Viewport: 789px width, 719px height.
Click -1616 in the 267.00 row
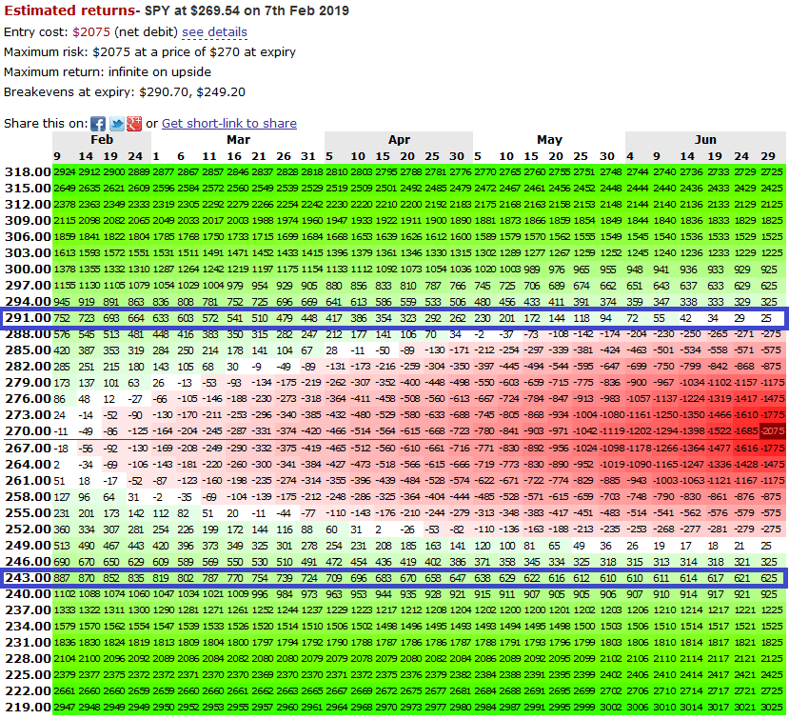point(746,449)
